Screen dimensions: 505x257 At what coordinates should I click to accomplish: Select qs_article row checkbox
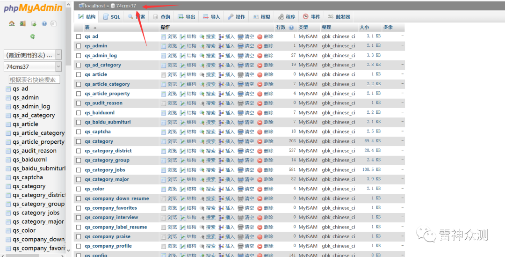tap(79, 75)
